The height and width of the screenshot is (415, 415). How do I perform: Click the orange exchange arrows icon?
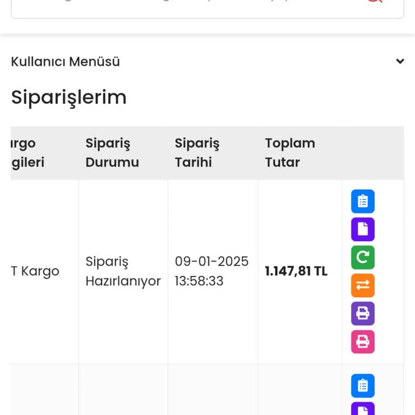pos(363,285)
